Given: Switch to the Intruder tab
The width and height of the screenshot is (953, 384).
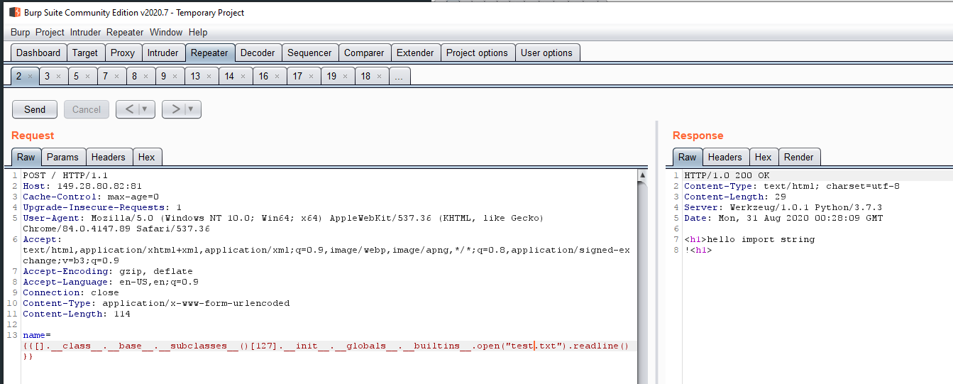Looking at the screenshot, I should pos(163,53).
